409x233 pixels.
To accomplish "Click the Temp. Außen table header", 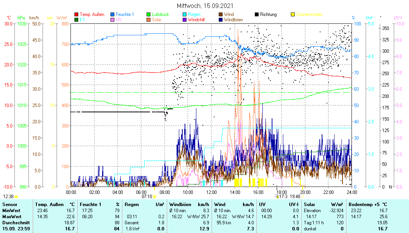I will pyautogui.click(x=55, y=205).
